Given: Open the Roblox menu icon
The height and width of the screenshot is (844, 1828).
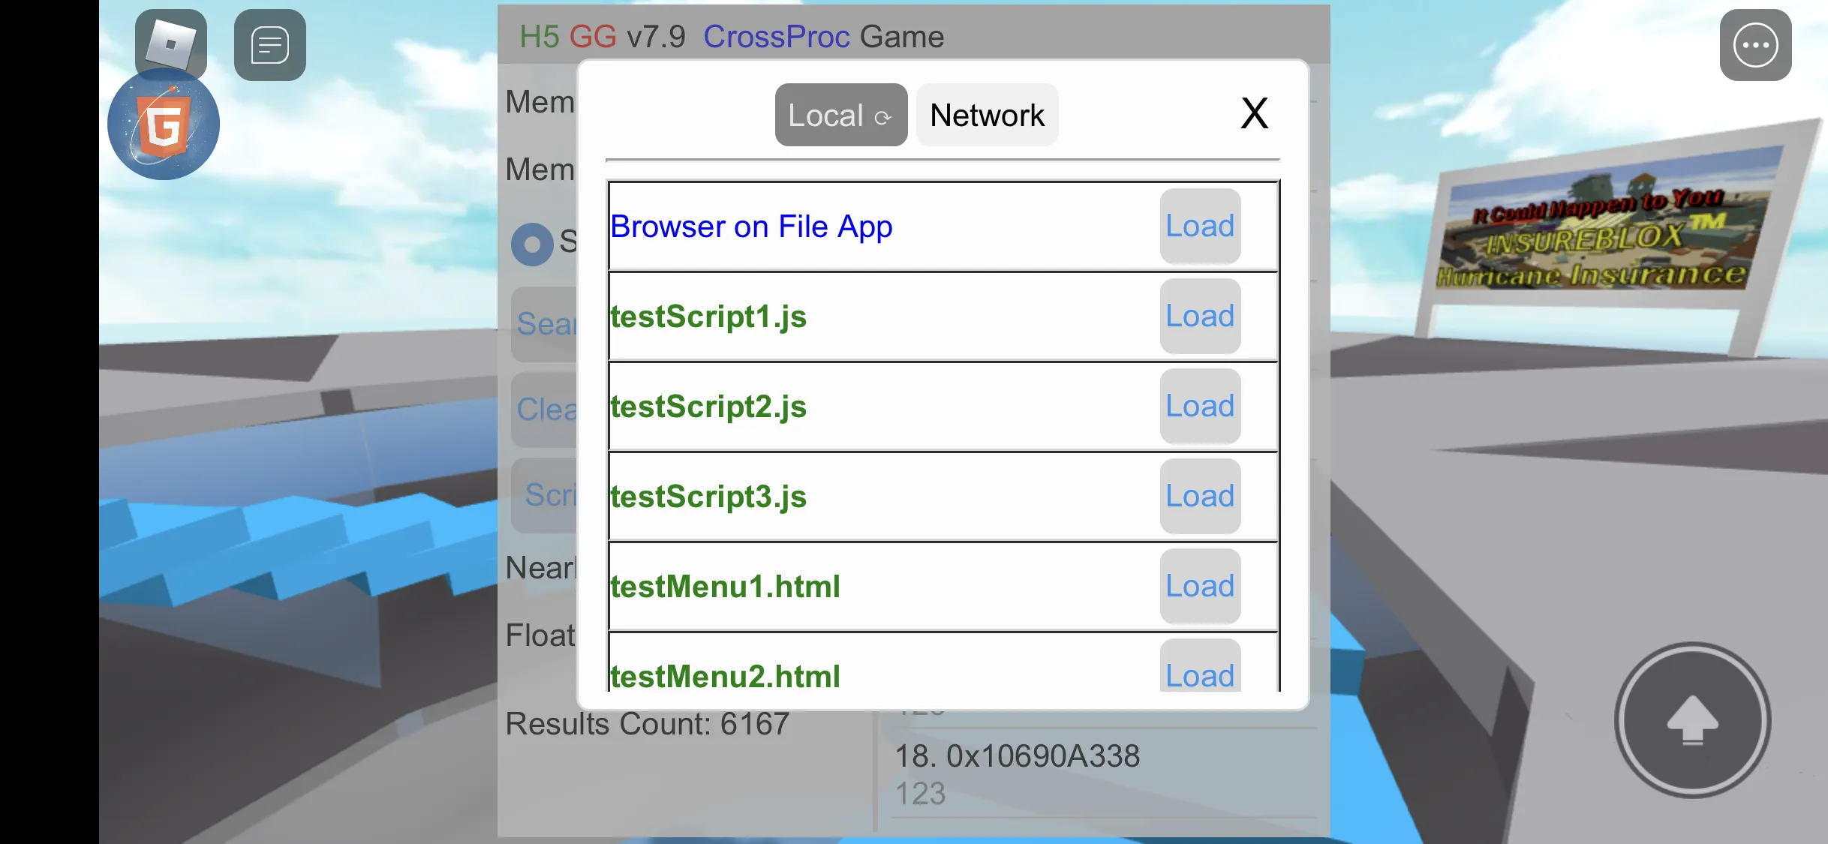Looking at the screenshot, I should pyautogui.click(x=171, y=44).
